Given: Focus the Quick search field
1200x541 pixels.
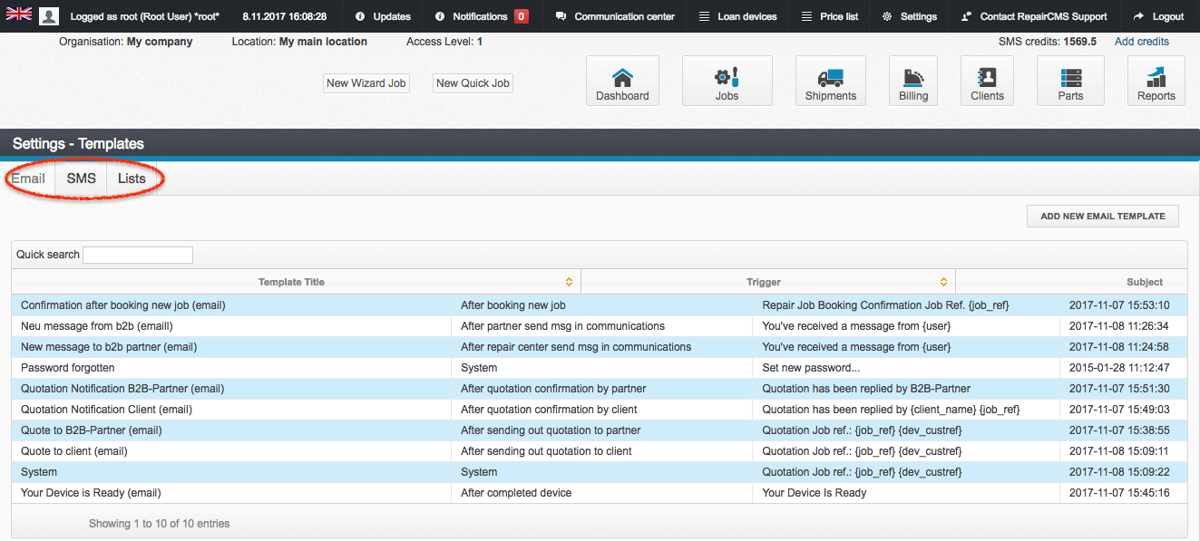Looking at the screenshot, I should [138, 255].
